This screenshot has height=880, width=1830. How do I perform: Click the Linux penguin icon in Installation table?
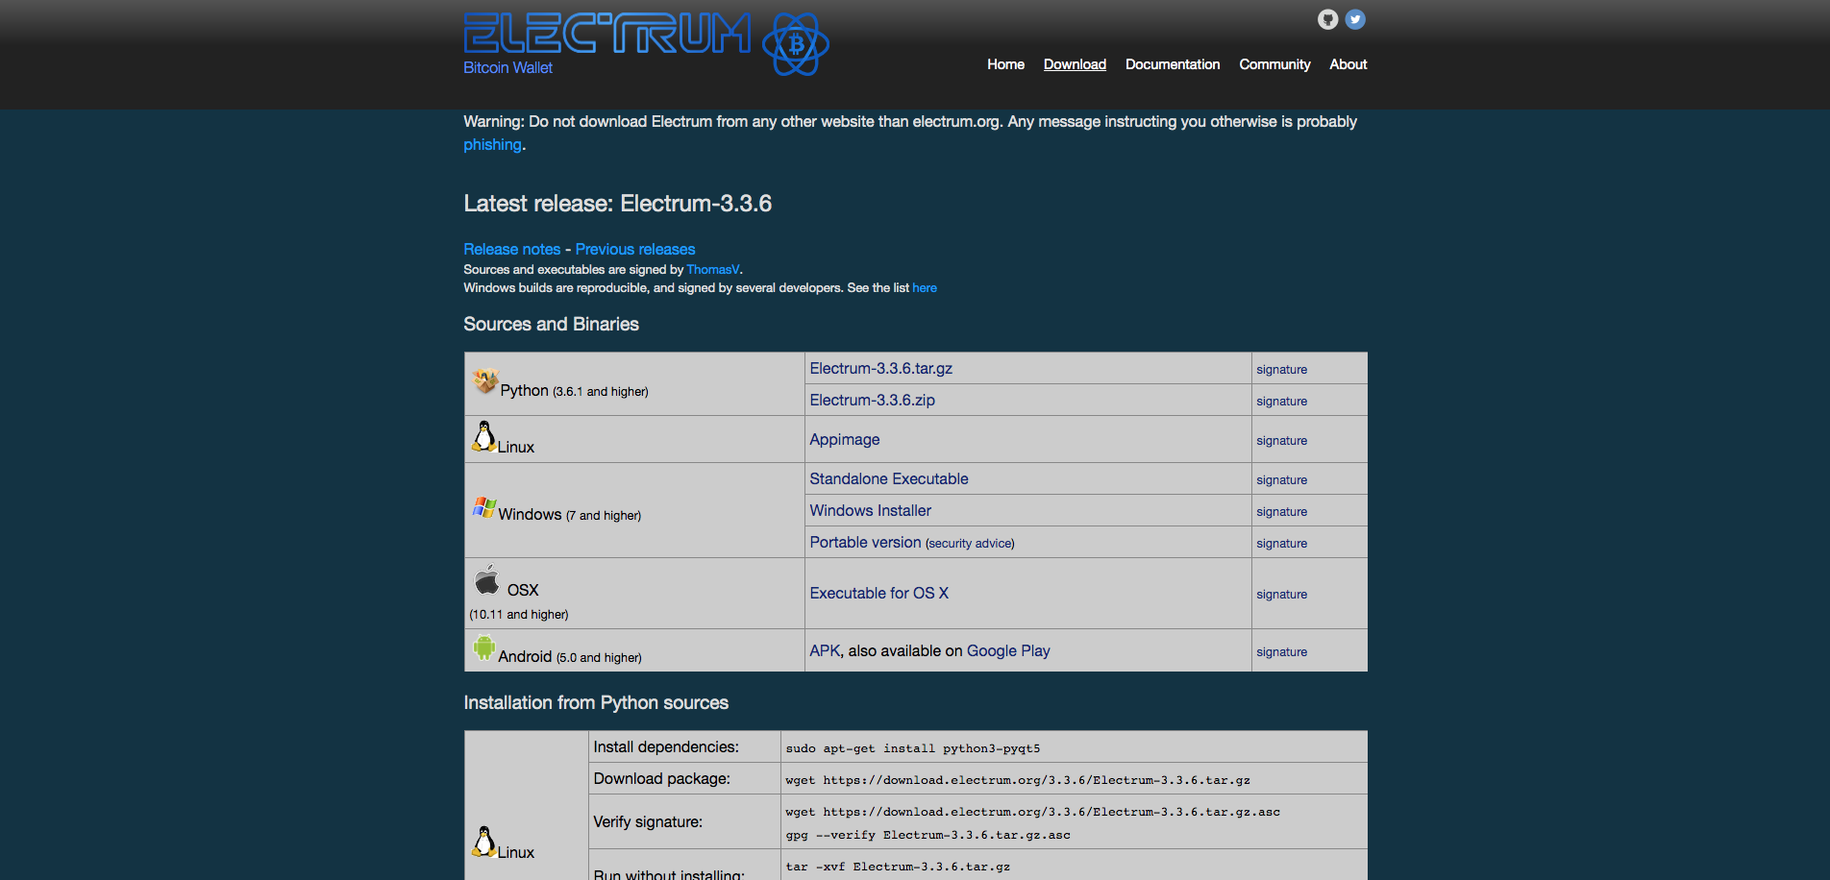(484, 842)
